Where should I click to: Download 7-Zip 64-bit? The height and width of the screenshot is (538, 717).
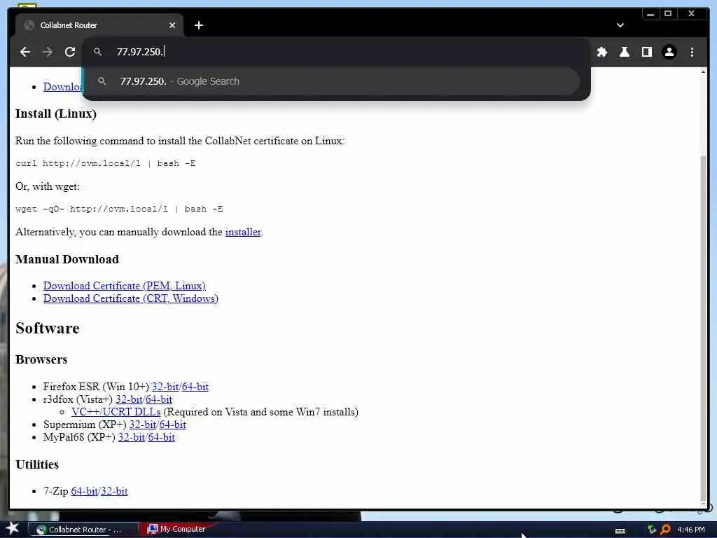pos(85,491)
